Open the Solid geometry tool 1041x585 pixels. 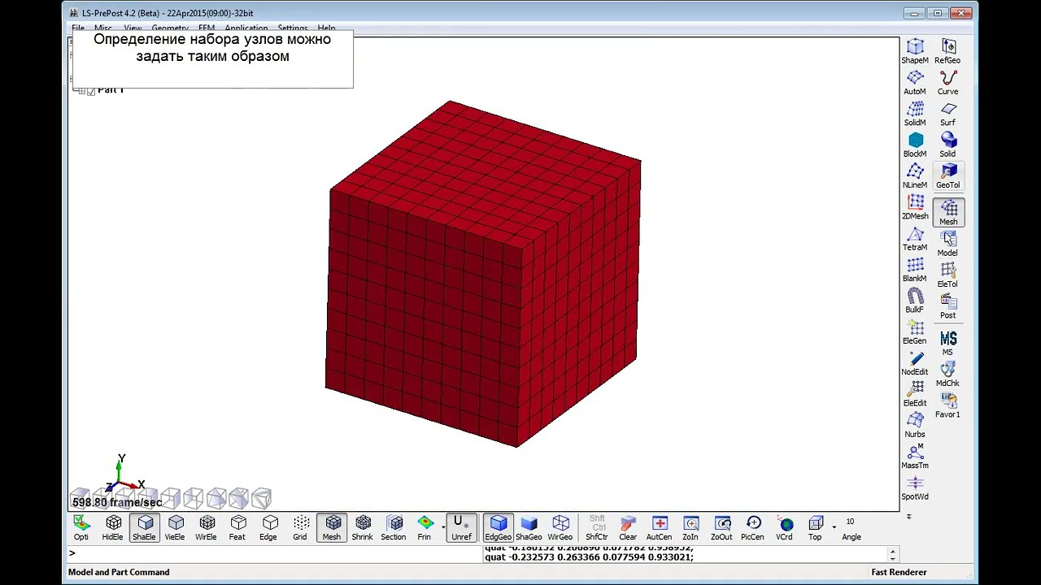click(947, 145)
